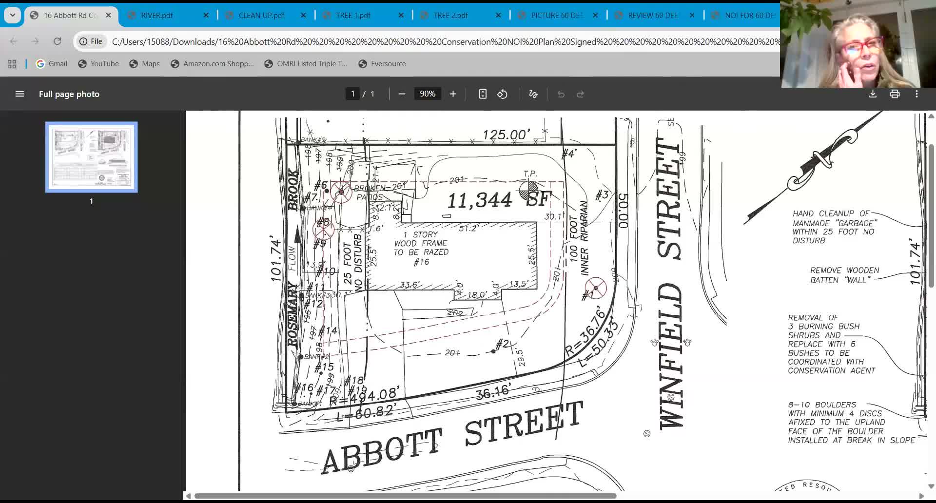The height and width of the screenshot is (503, 936).
Task: Open the Gmail bookmark
Action: (51, 63)
